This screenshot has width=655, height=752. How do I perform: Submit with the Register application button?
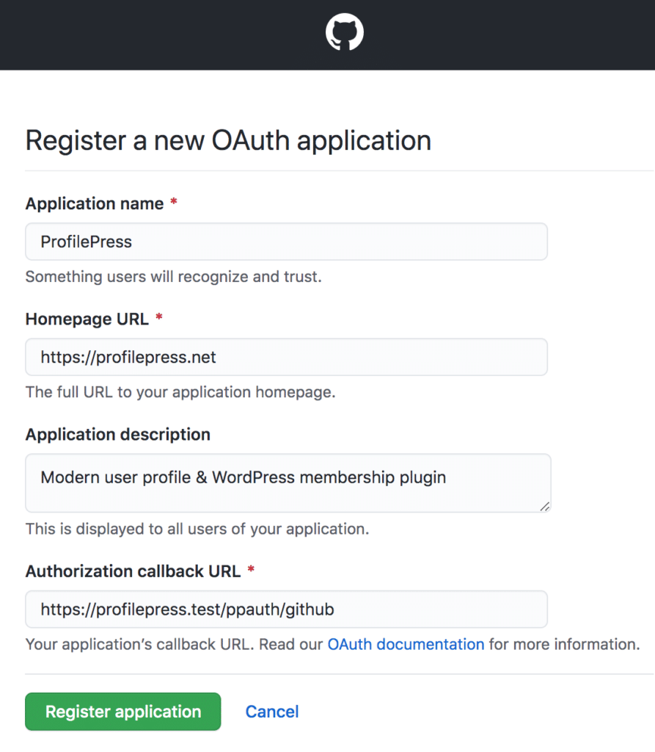click(x=123, y=712)
